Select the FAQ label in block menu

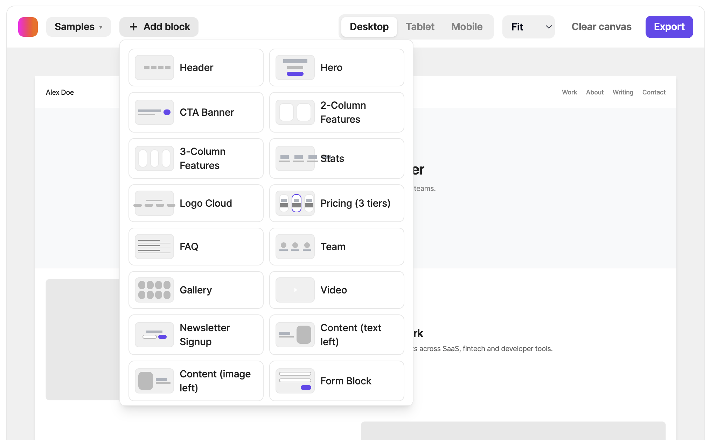[x=189, y=247]
